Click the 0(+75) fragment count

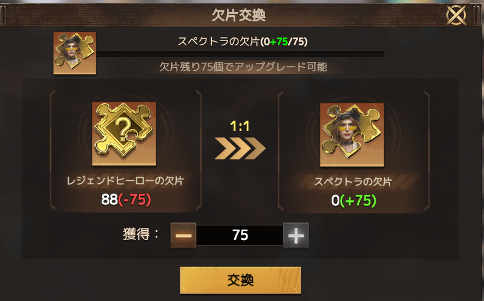tap(354, 201)
